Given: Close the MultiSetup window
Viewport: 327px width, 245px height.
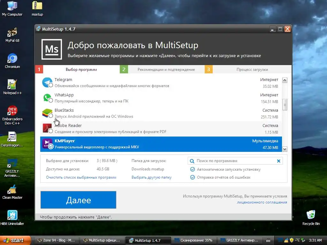Looking at the screenshot, I should [288, 29].
